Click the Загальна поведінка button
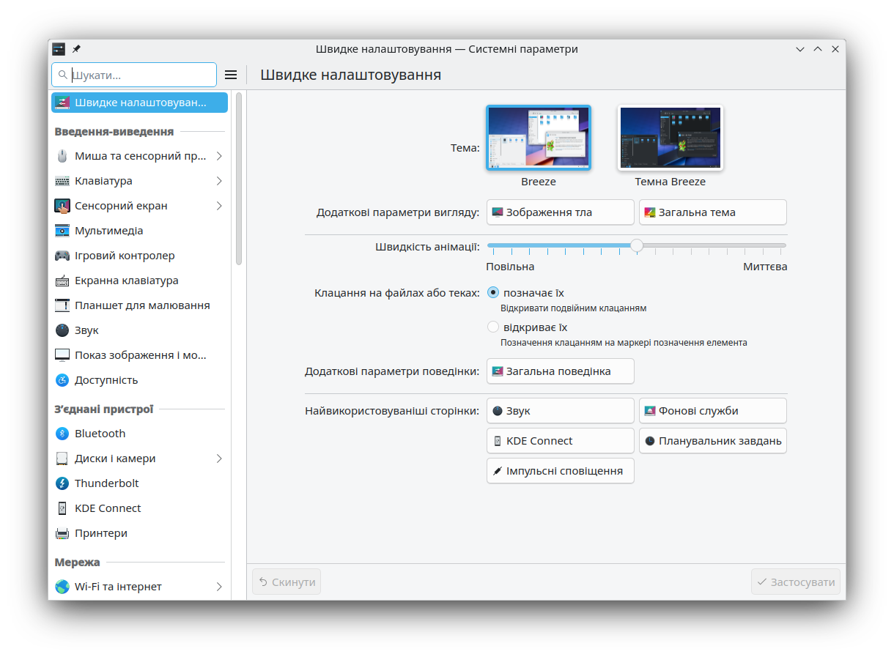 point(560,371)
